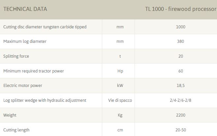The height and width of the screenshot is (136, 217).
Task: Click the TL 1000 firewood processor heading
Action: 180,9
